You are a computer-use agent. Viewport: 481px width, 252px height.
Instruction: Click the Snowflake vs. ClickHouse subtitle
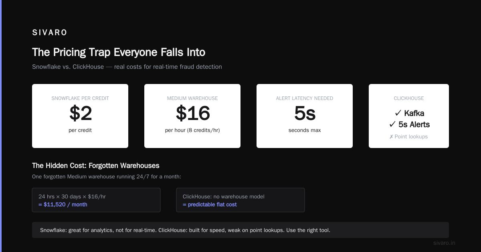pos(127,67)
